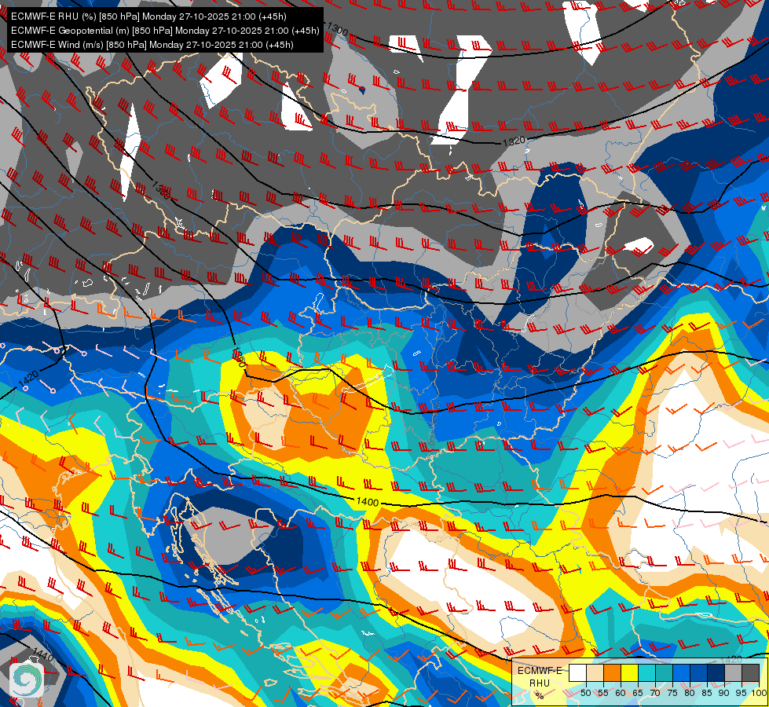This screenshot has width=769, height=707.
Task: Click the swirl logo icon in the corner
Action: pos(26,680)
